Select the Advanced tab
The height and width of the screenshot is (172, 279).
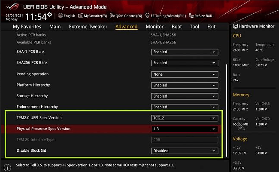[126, 27]
